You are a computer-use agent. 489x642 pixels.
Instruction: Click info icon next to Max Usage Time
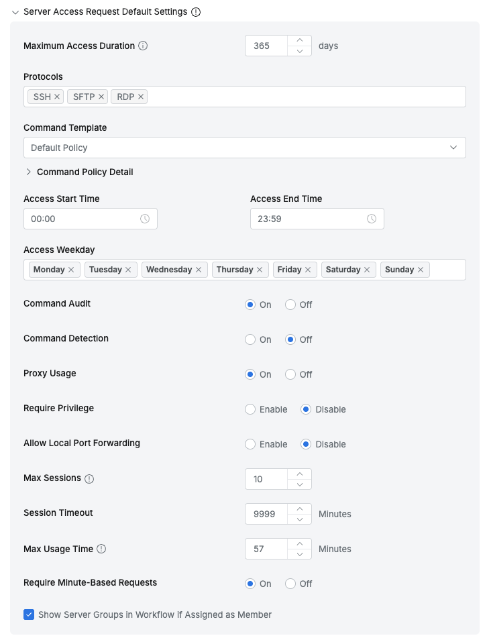pyautogui.click(x=101, y=549)
